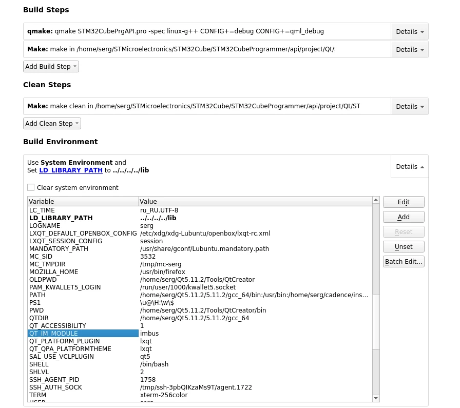Expand the qmake step Details

tap(410, 31)
